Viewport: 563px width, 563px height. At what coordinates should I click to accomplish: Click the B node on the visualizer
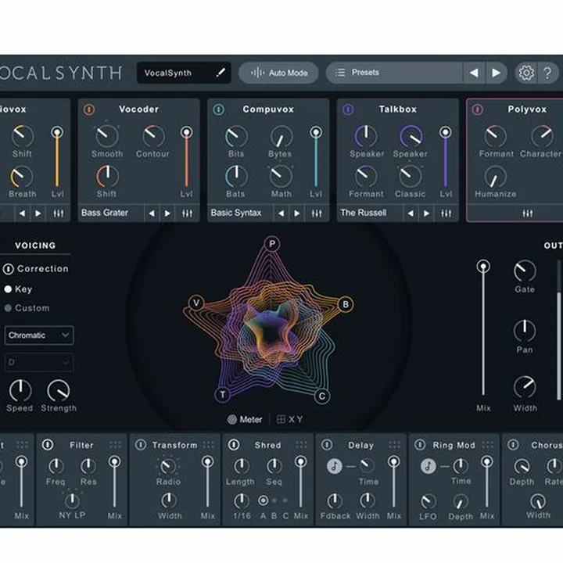[346, 304]
